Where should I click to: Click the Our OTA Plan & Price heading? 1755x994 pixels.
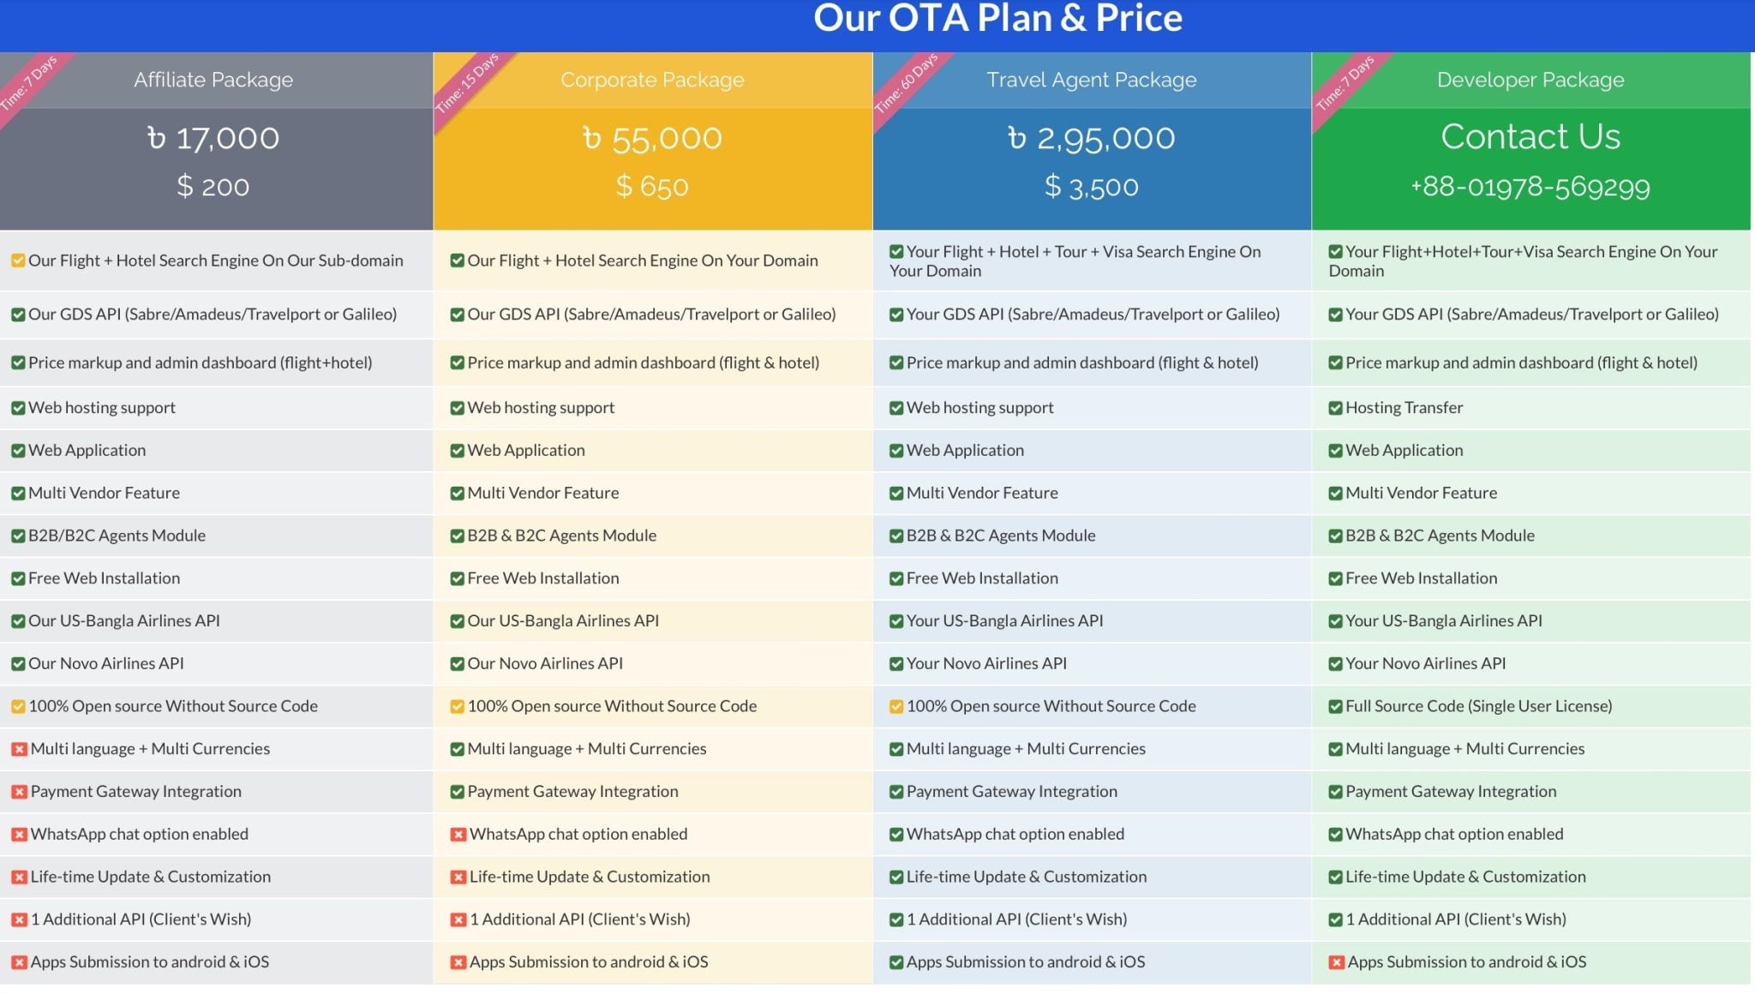pos(997,19)
